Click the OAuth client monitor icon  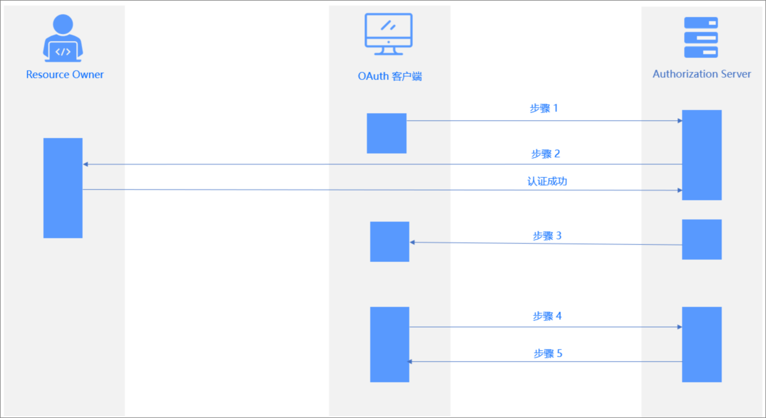click(x=389, y=34)
